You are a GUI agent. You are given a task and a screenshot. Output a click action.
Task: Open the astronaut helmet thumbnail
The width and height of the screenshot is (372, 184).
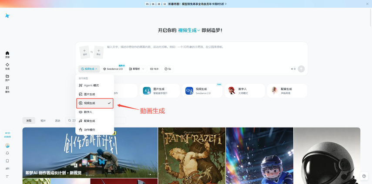(x=327, y=156)
